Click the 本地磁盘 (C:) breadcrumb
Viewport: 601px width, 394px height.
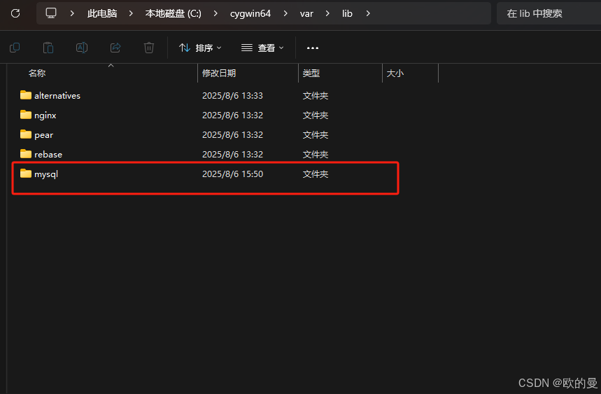coord(174,13)
